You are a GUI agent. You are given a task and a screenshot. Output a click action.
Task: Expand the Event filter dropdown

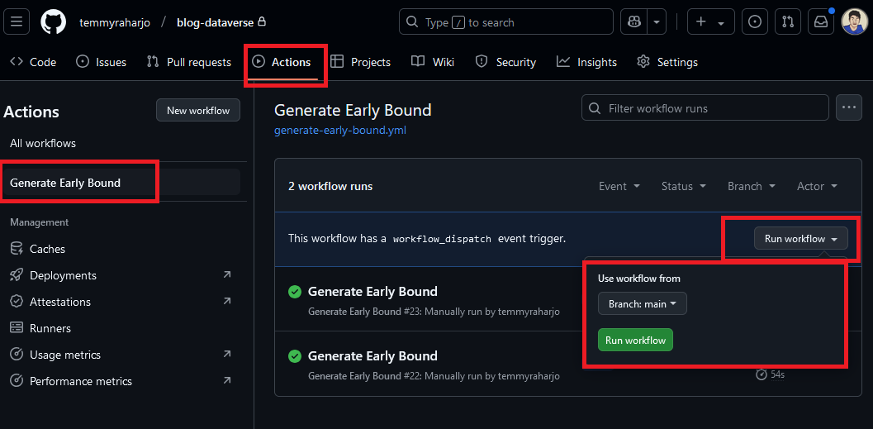(x=619, y=186)
